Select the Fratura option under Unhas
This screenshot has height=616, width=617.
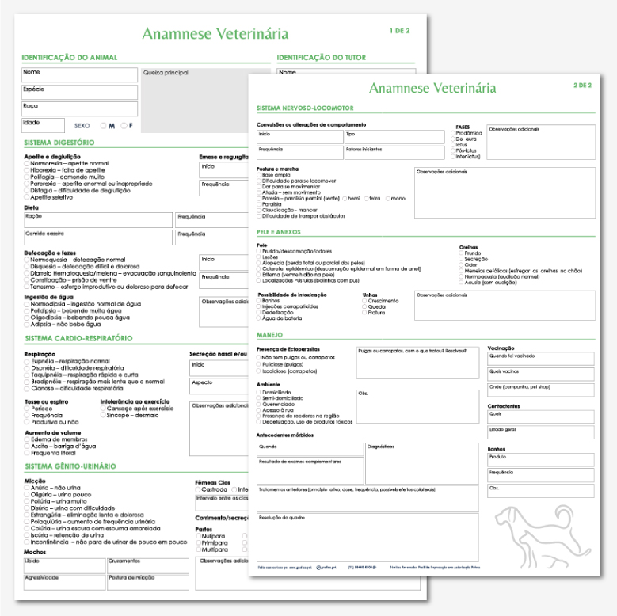coord(364,313)
